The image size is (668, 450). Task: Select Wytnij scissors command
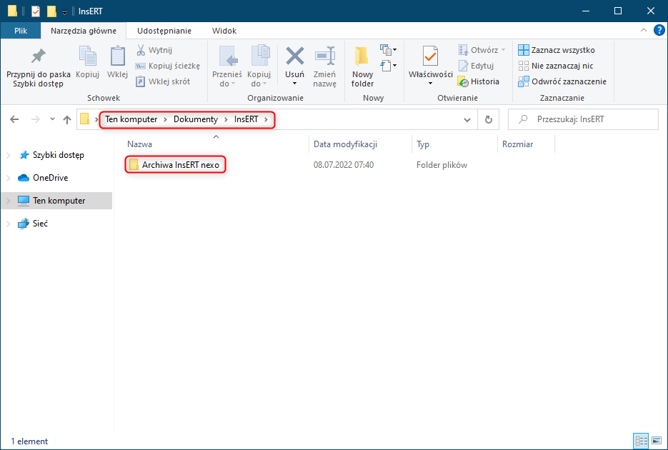(154, 50)
